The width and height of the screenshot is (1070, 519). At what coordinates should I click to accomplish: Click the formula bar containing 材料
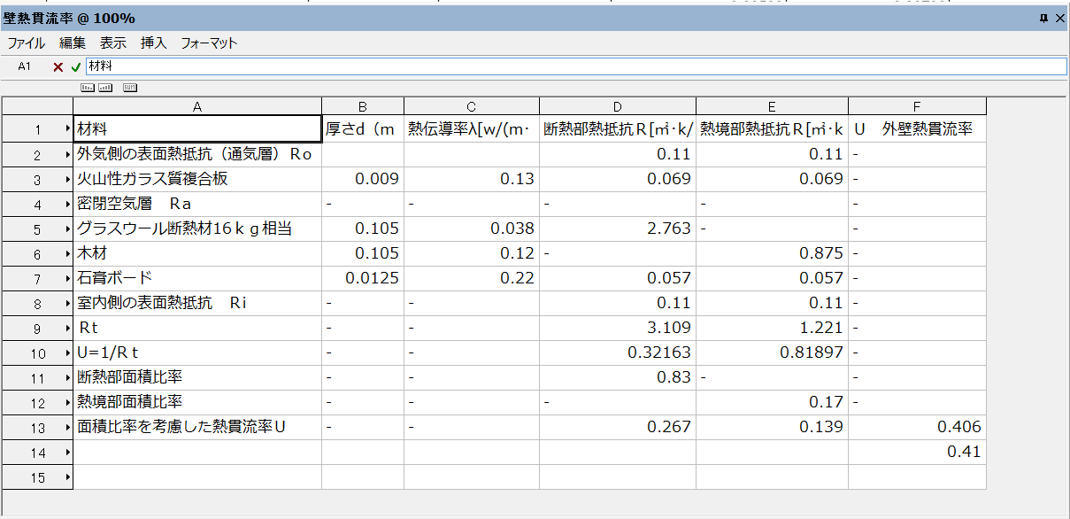[575, 66]
